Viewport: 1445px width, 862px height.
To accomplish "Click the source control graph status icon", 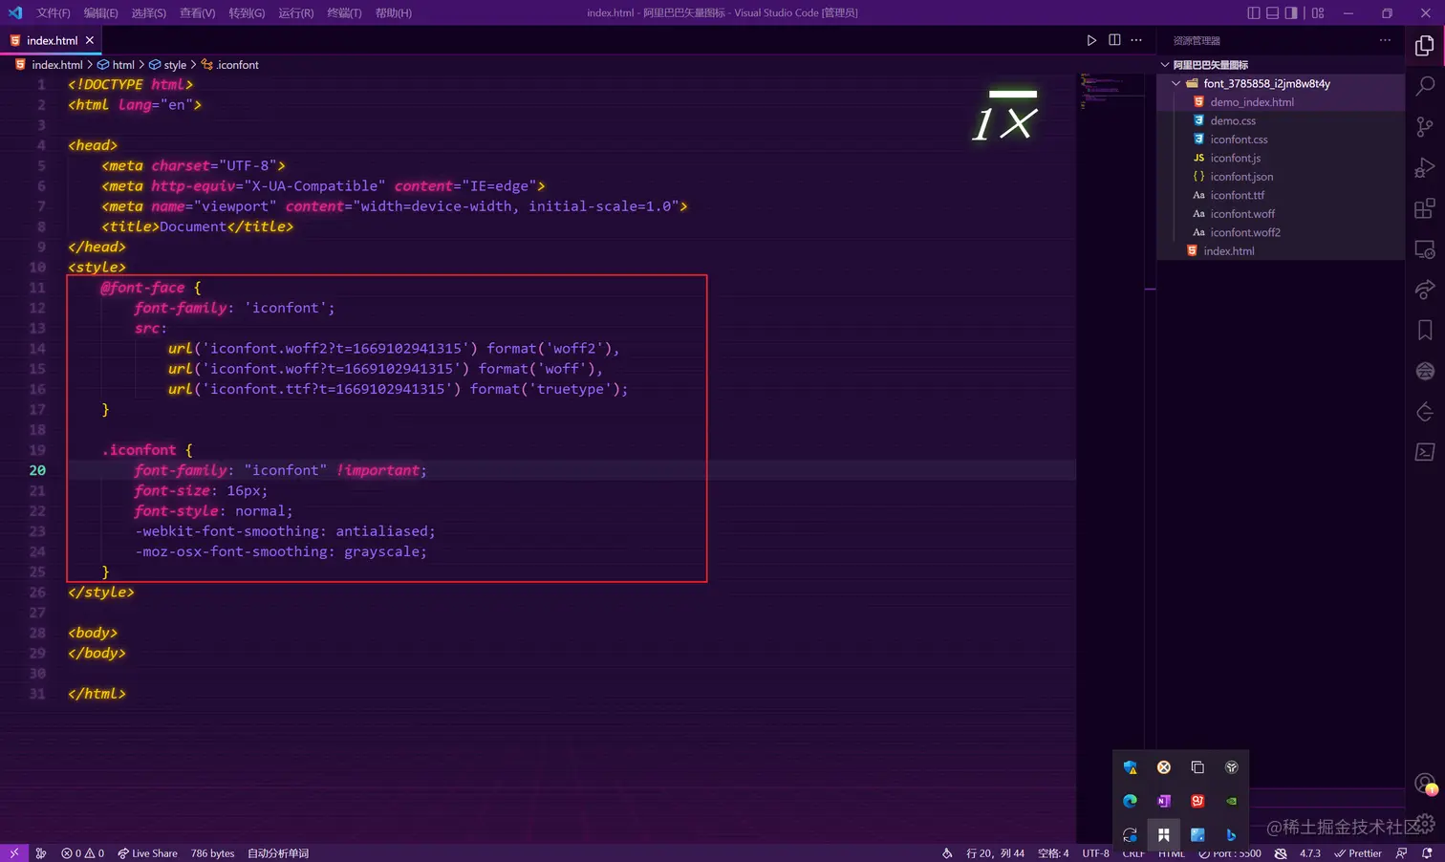I will 41,853.
